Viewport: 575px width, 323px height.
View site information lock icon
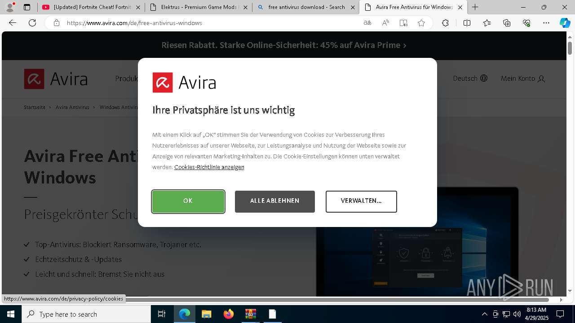point(57,23)
